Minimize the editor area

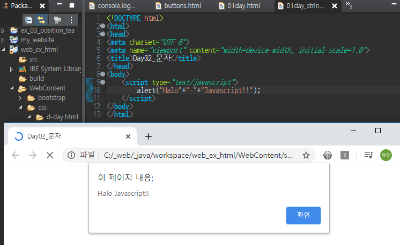(x=394, y=4)
